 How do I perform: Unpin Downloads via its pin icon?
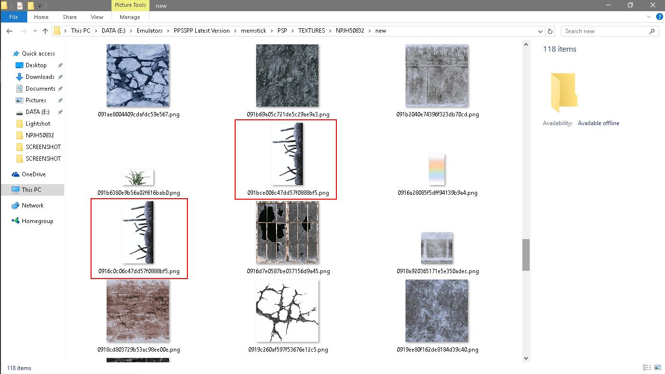coord(60,77)
